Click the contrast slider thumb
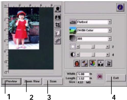Screen dimensions: 127x100 tap(93, 55)
